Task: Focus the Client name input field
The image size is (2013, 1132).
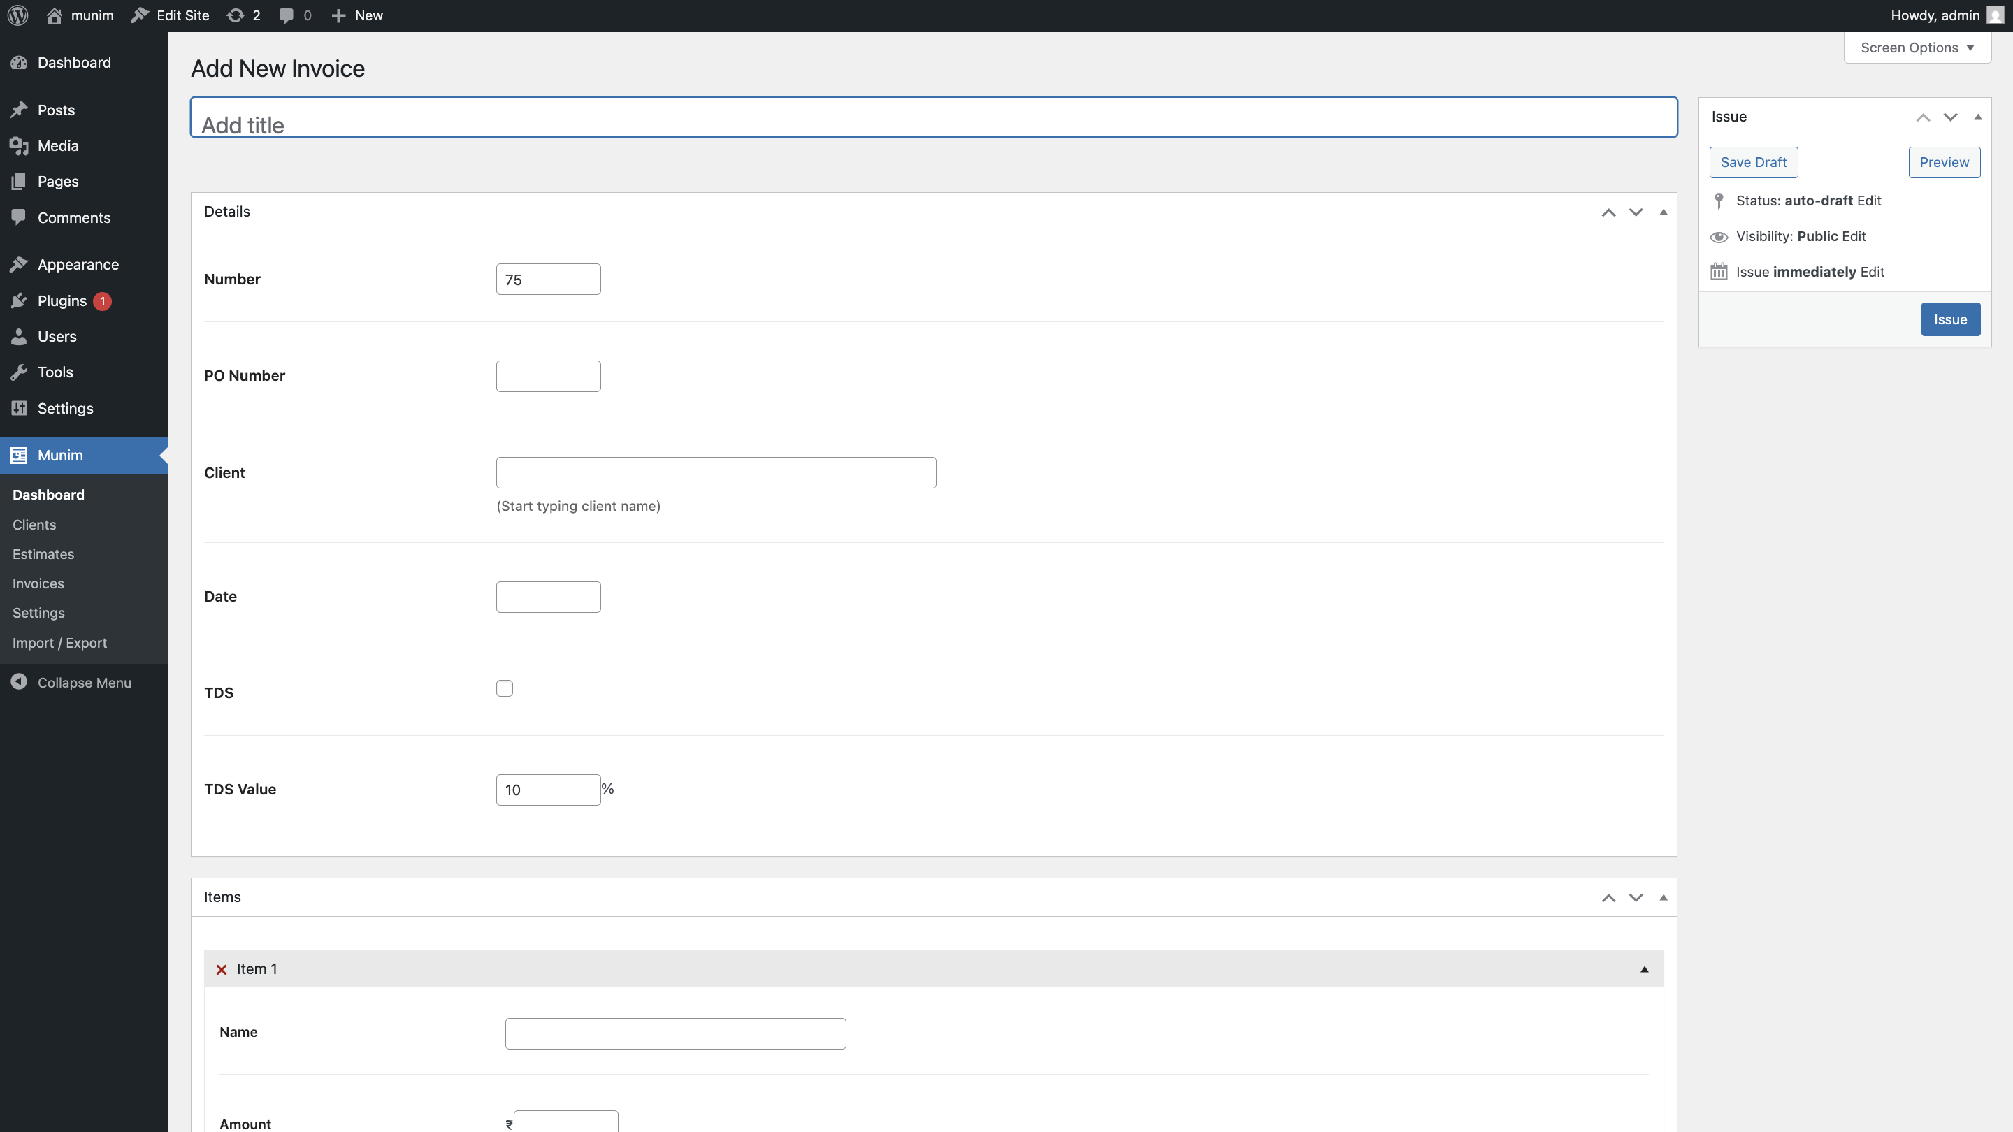Action: 716,472
